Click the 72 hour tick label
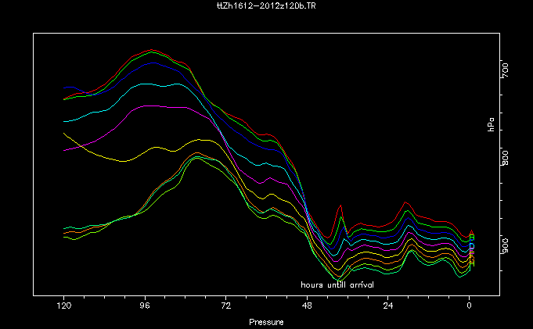Viewport: 533px width, 329px height. point(225,306)
